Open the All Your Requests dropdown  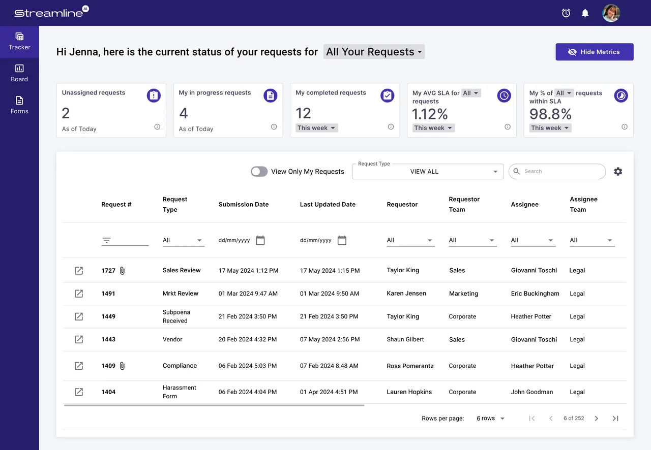tap(374, 52)
